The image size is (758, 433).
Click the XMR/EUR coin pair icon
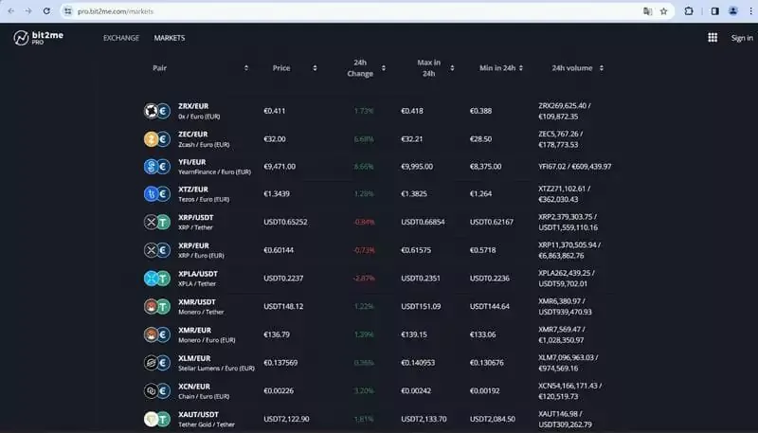coord(157,334)
